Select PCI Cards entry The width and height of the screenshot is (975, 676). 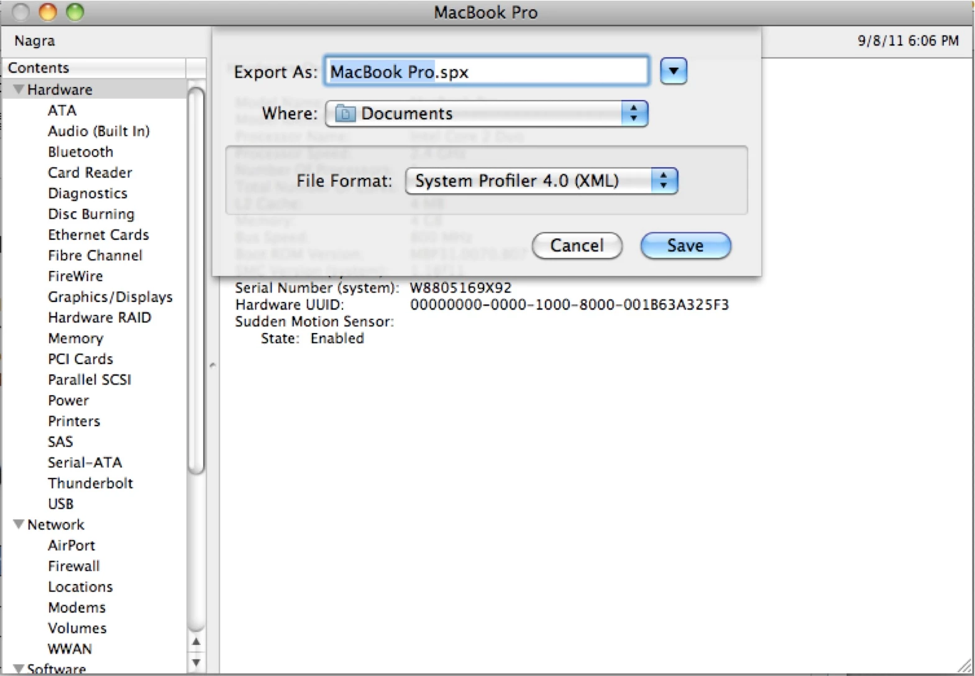(81, 359)
